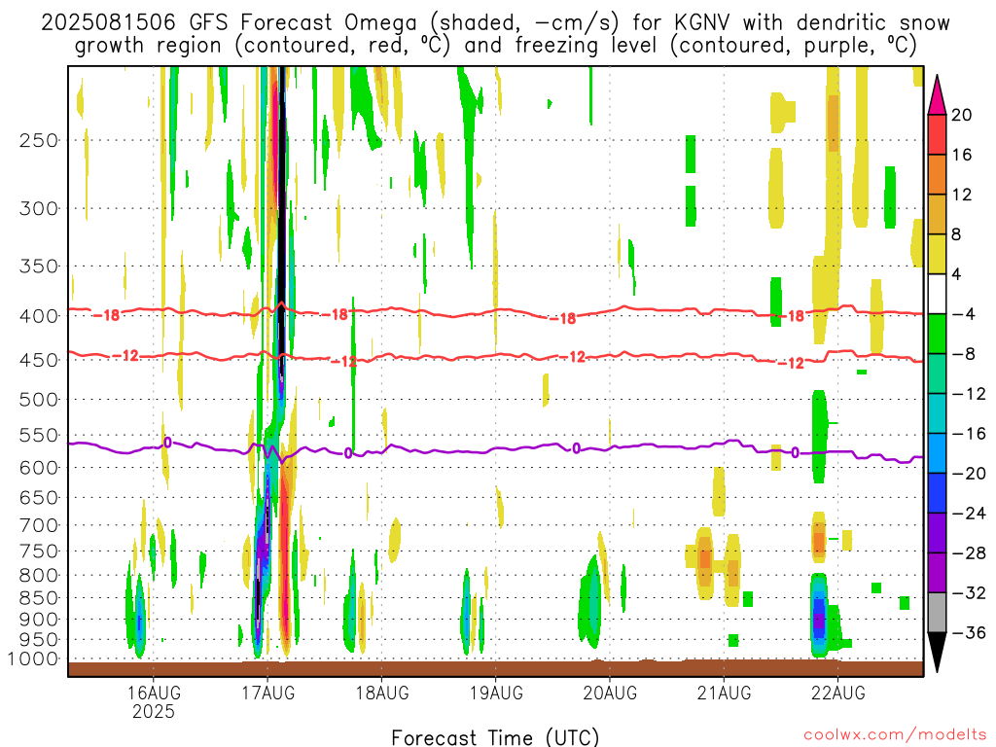The image size is (996, 747).
Task: Click the 750 pressure level label
Action: pos(39,551)
